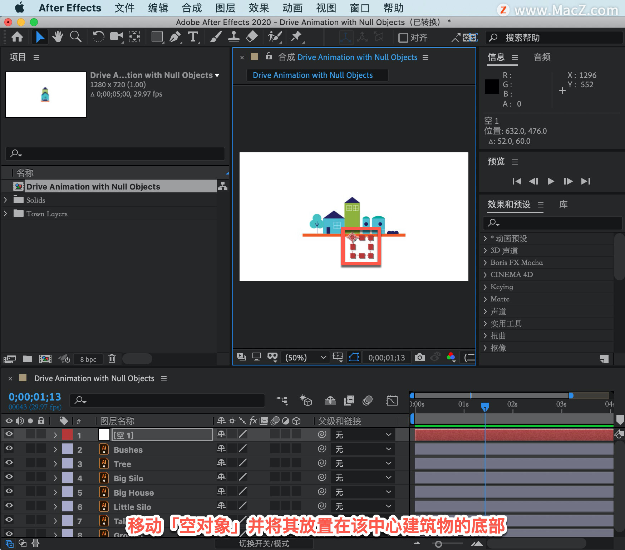Create new folder in project panel
The width and height of the screenshot is (625, 550).
(28, 358)
